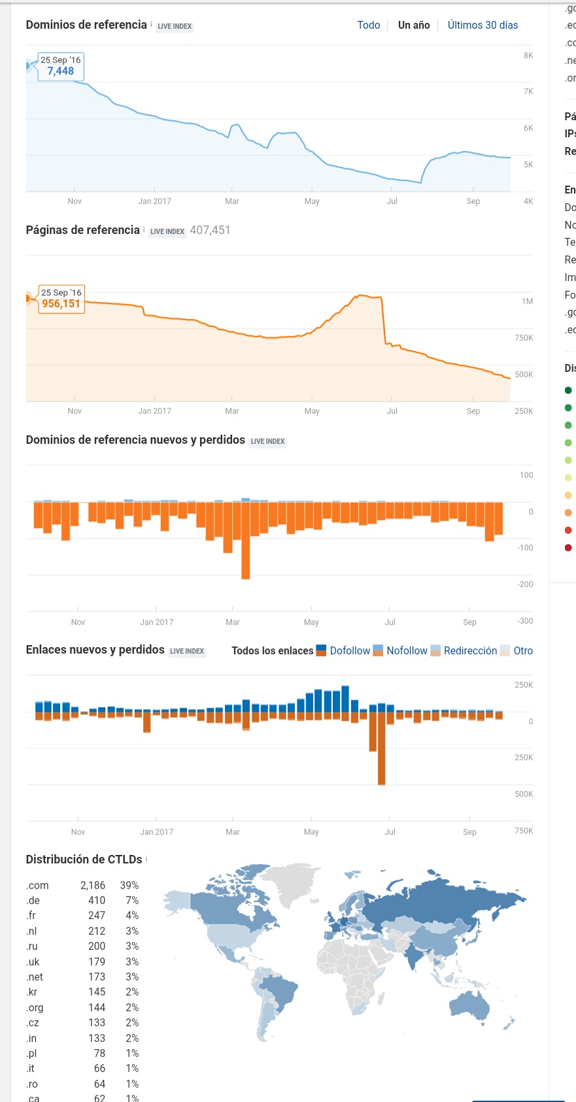Screen dimensions: 576x1102
Task: Click the Dofollow link filter
Action: [x=350, y=650]
